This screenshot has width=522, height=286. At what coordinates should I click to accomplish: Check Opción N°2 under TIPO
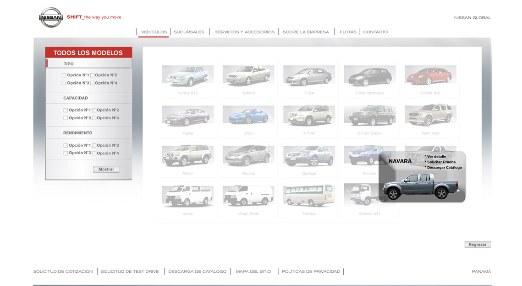[x=93, y=75]
